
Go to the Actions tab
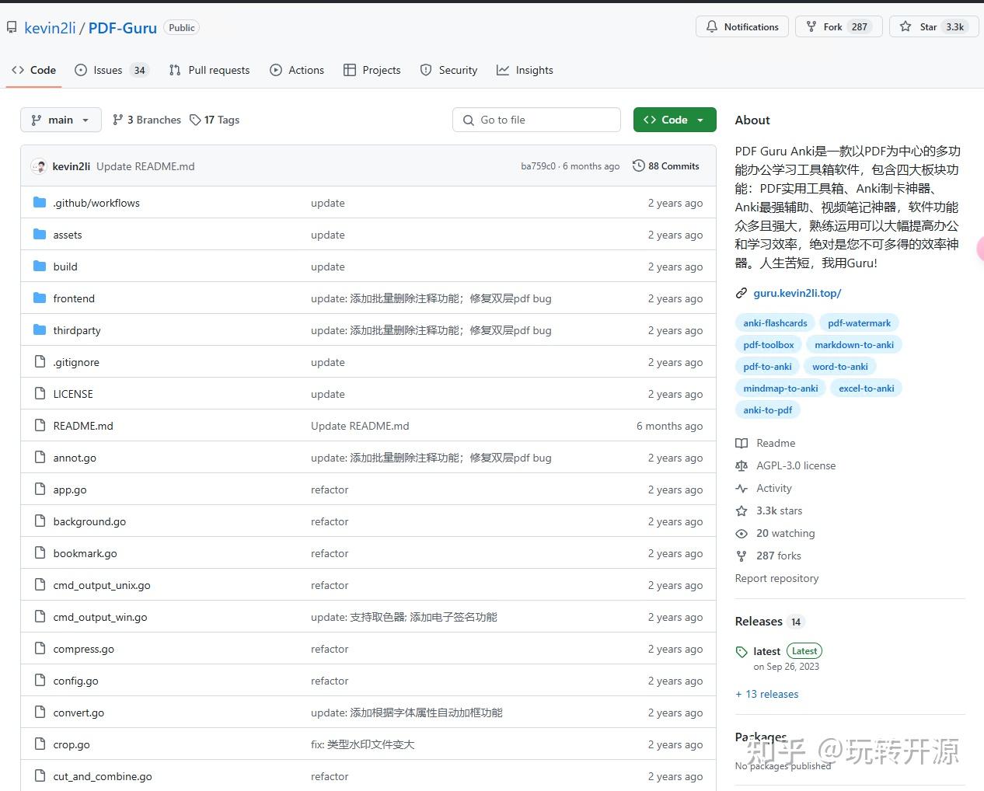297,70
